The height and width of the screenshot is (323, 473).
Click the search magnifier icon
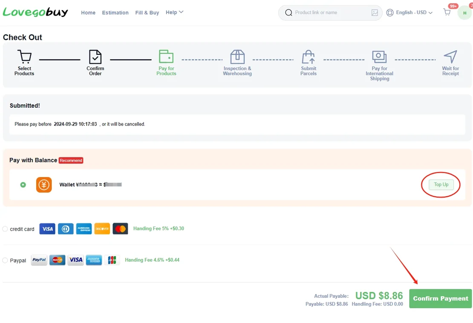pyautogui.click(x=288, y=12)
